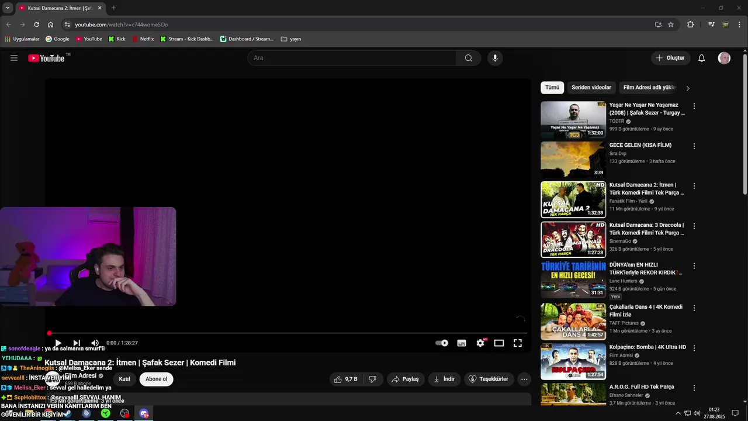Image resolution: width=748 pixels, height=421 pixels.
Task: Open the YouTube account avatar menu
Action: point(724,58)
